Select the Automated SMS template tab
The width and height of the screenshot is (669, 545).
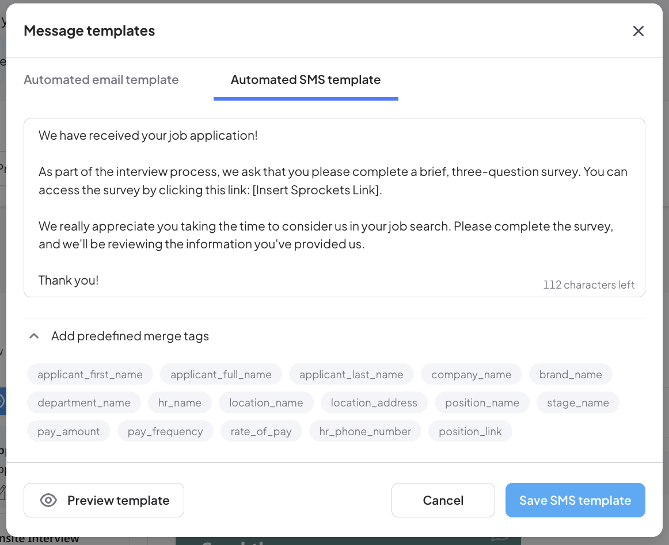[x=305, y=80]
